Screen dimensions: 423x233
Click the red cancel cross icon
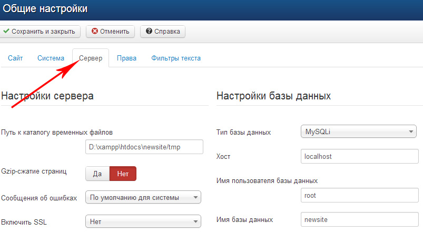(x=95, y=32)
